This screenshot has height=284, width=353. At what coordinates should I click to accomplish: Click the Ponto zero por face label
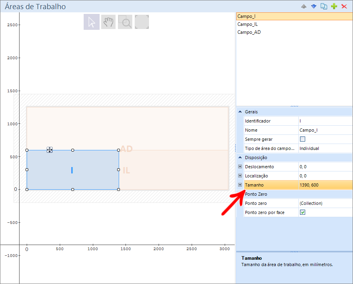click(265, 212)
